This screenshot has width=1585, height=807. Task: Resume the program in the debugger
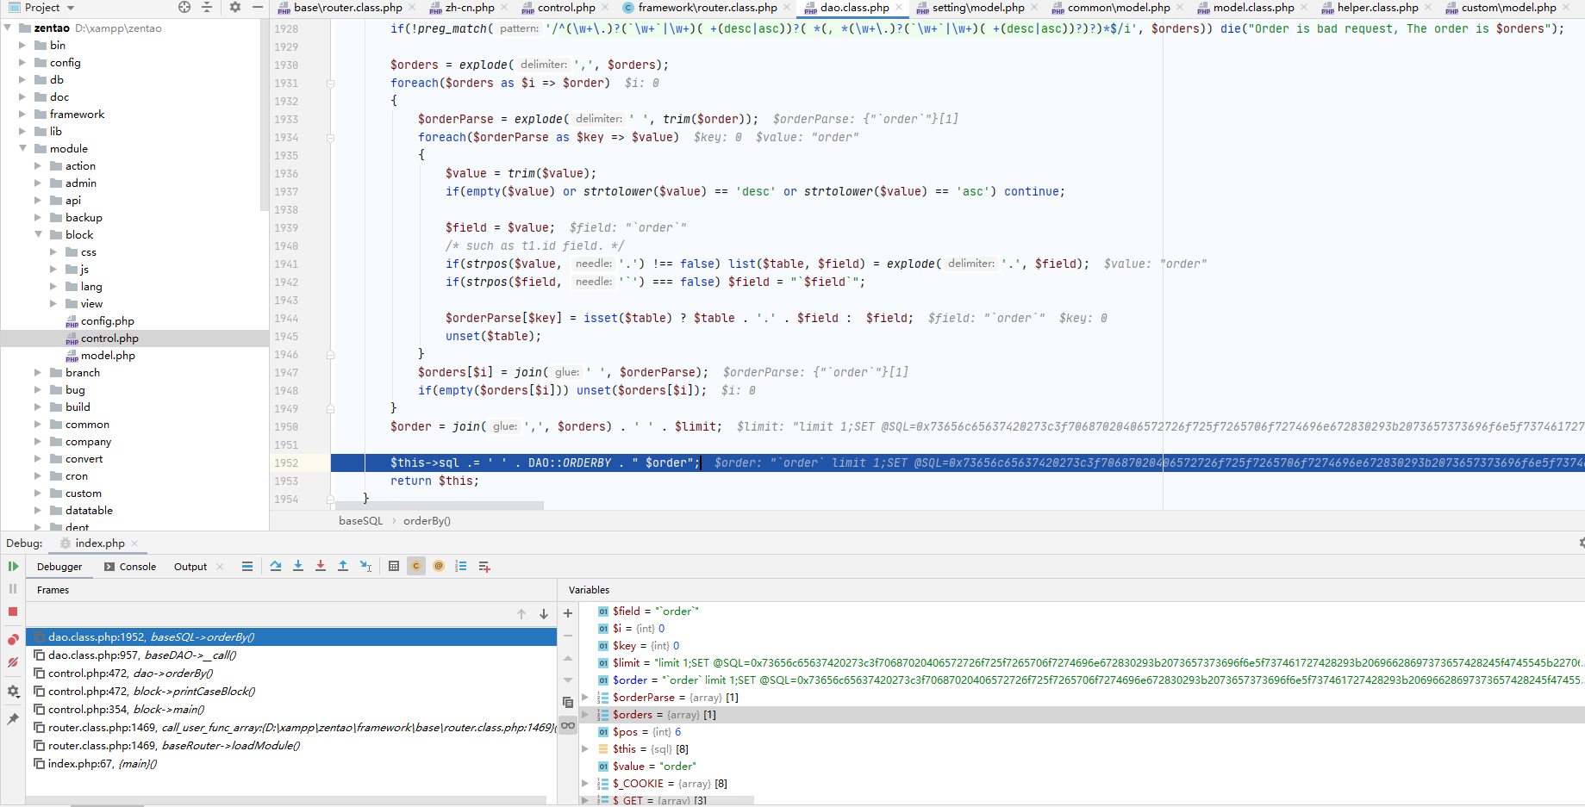coord(13,566)
